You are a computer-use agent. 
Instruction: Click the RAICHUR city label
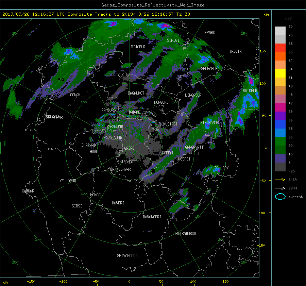(x=250, y=91)
